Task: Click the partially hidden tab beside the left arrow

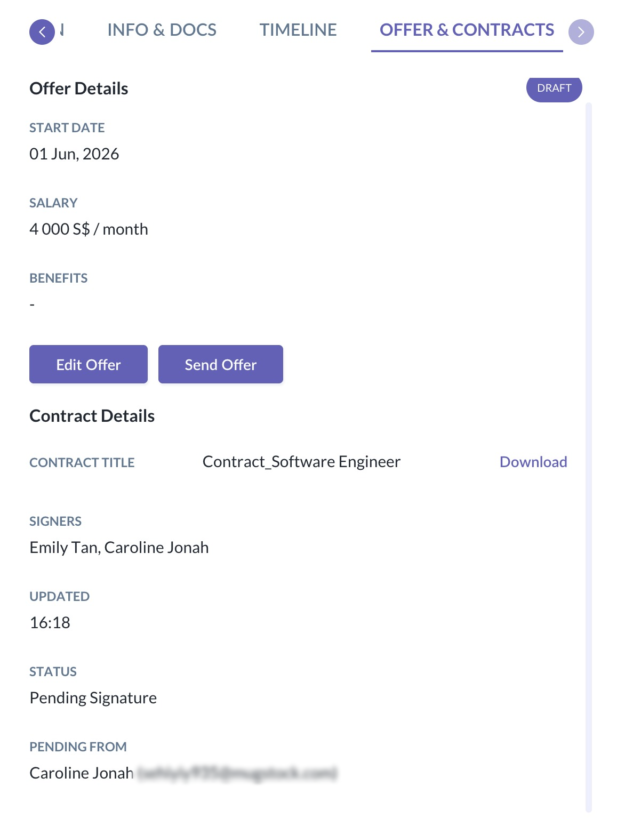Action: (x=62, y=30)
